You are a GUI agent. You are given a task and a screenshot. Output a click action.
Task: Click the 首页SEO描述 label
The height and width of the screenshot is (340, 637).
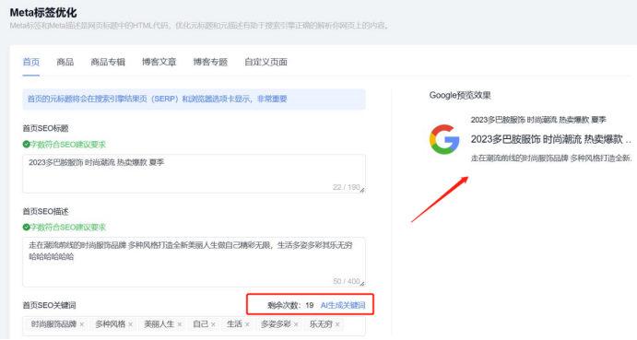(x=45, y=211)
